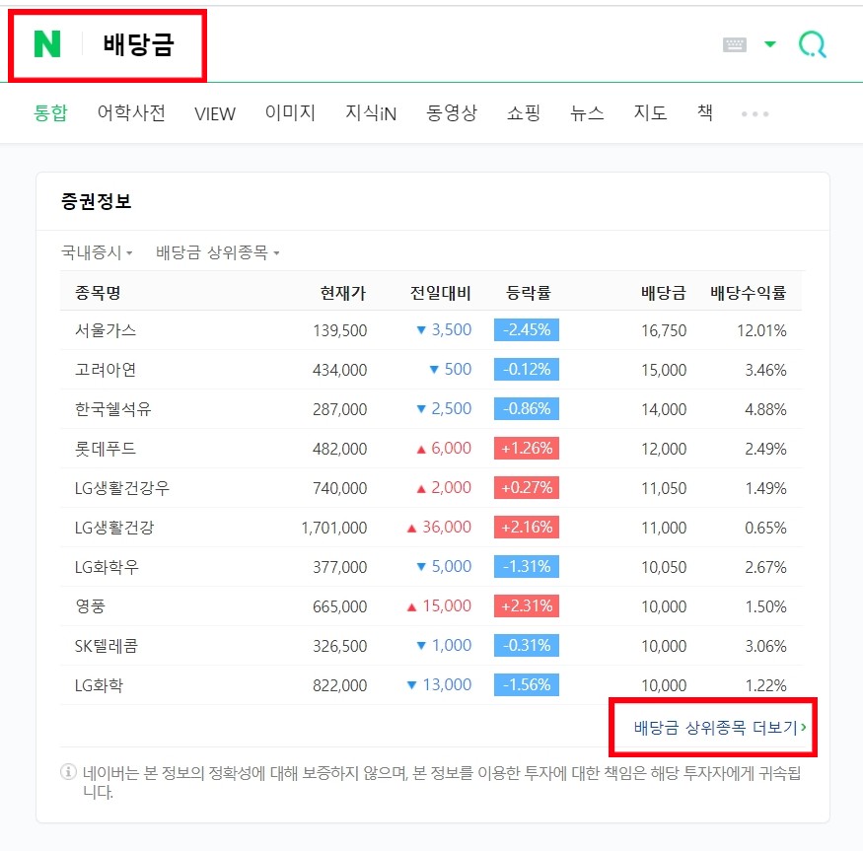Viewport: 863px width, 851px height.
Task: Open the 뉴스 tab
Action: coord(587,112)
